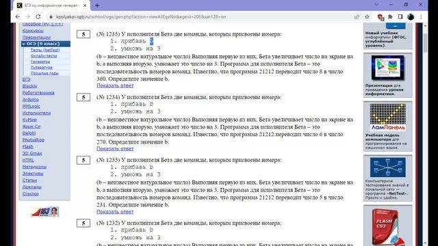
Task: Open the Презентации sidebar link
Action: point(36,38)
